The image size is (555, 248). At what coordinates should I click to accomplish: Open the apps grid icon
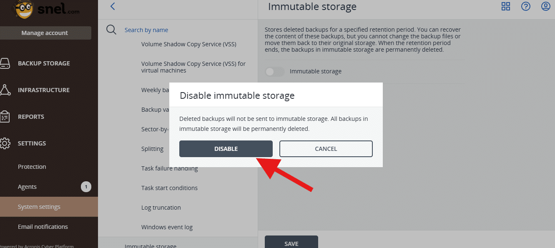(x=506, y=6)
